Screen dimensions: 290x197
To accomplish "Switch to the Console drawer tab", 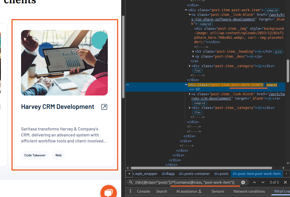I will pos(143,191).
